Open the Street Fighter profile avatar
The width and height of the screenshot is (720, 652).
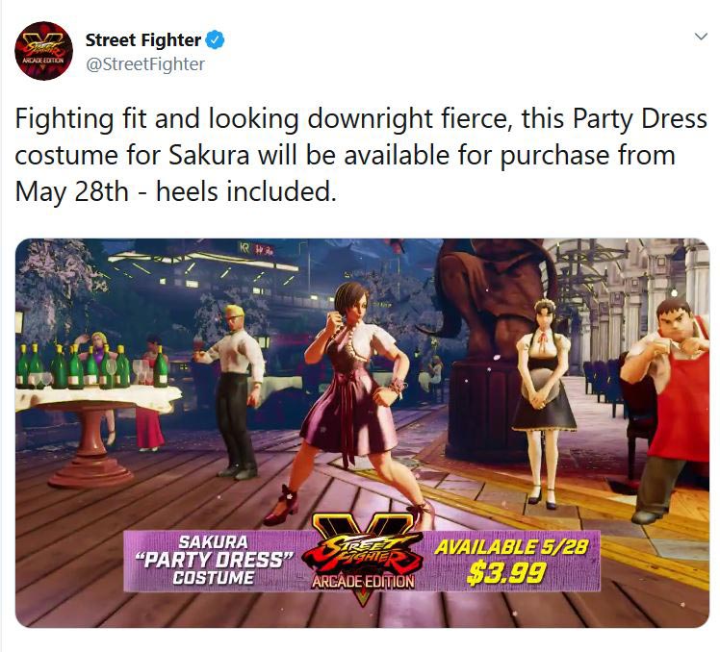pyautogui.click(x=43, y=51)
